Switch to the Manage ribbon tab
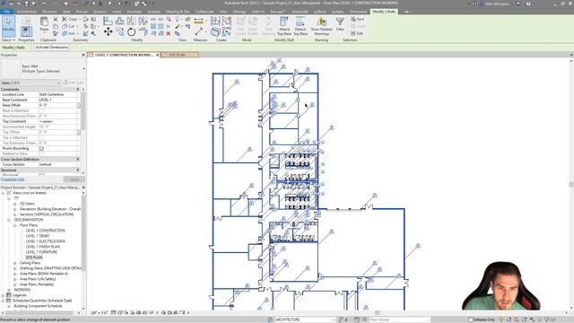Image resolution: width=574 pixels, height=323 pixels. pyautogui.click(x=239, y=12)
